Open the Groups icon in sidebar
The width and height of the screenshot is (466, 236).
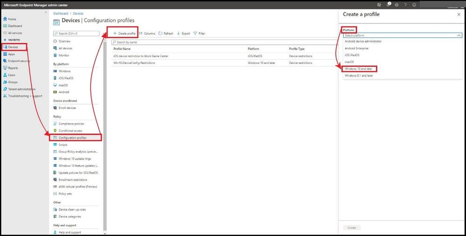(5, 82)
